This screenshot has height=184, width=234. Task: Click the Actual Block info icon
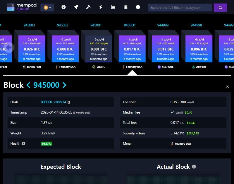194,166
